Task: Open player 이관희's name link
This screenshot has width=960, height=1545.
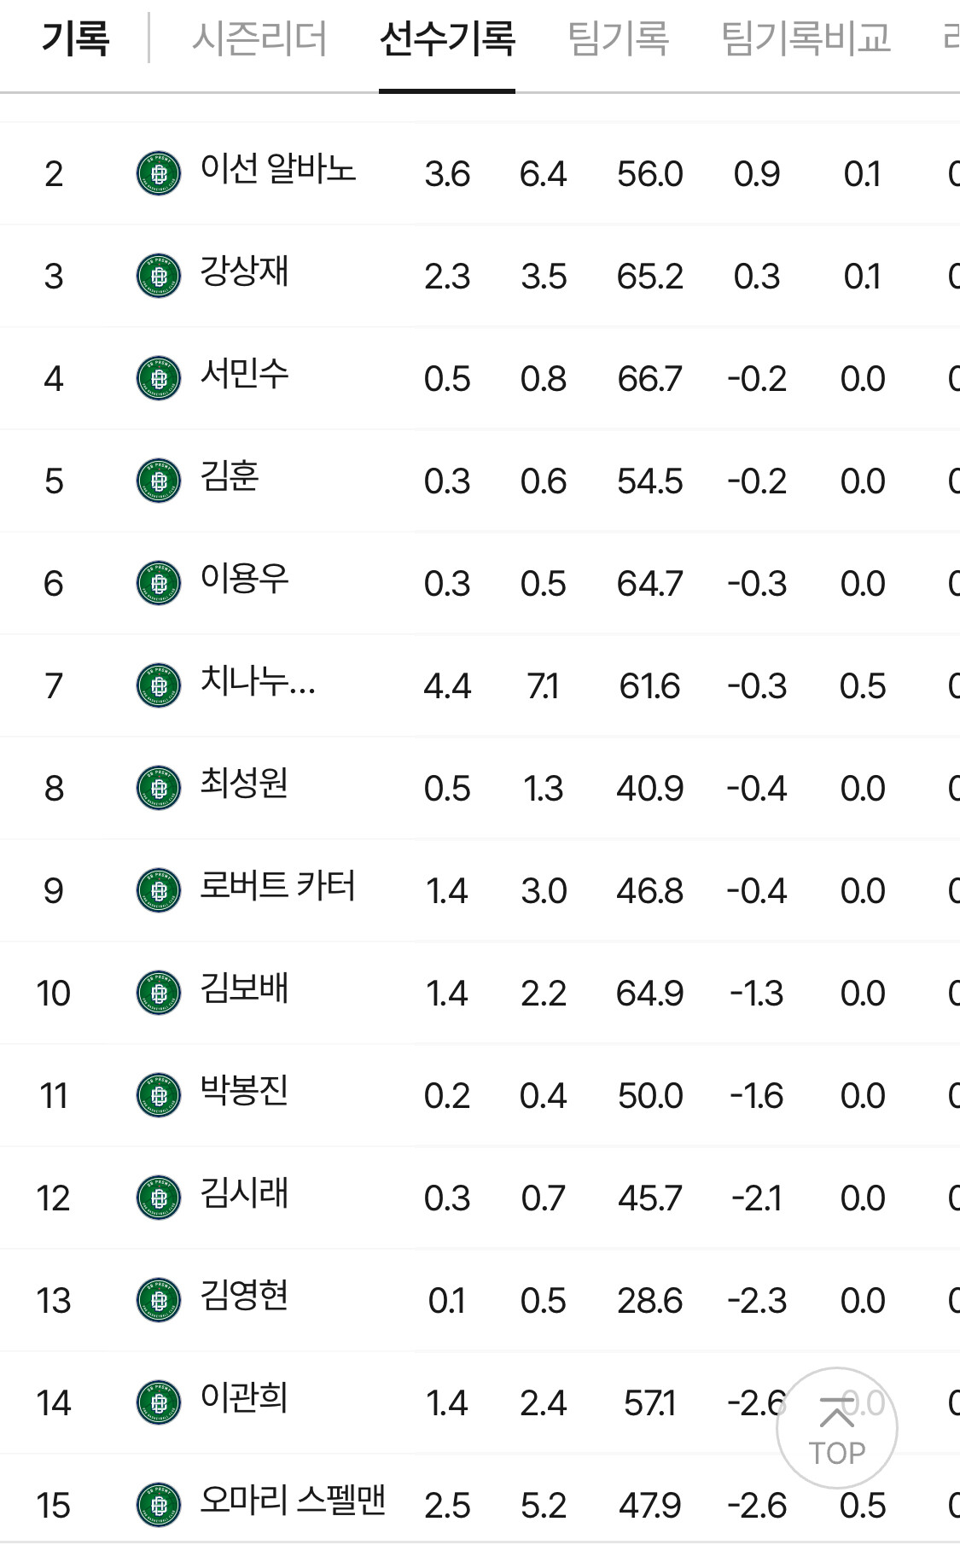Action: point(244,1398)
